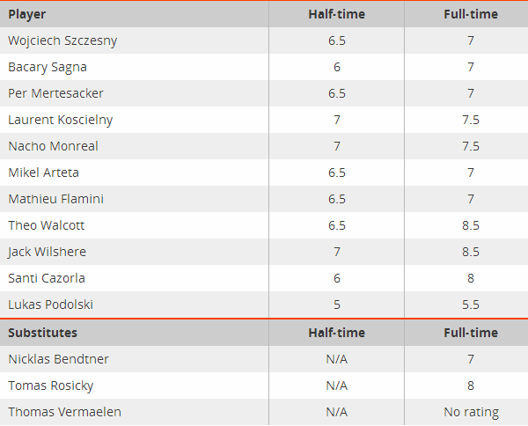
Task: Click Laurent Koscielny's full-time rating 7.5
Action: 471,120
